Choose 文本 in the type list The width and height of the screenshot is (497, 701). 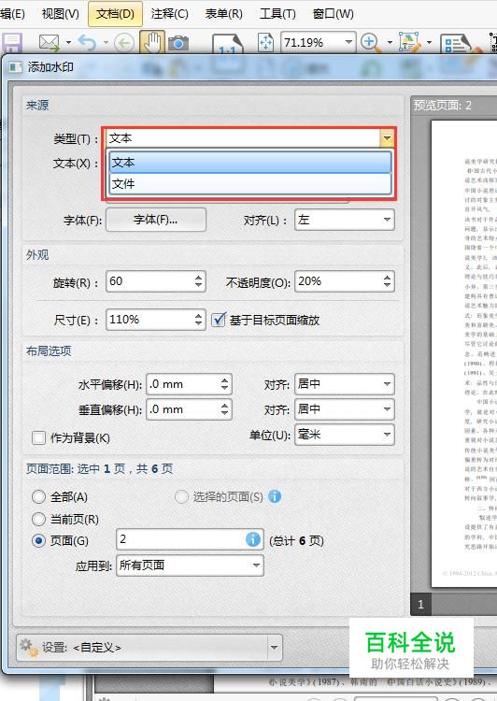coord(250,163)
